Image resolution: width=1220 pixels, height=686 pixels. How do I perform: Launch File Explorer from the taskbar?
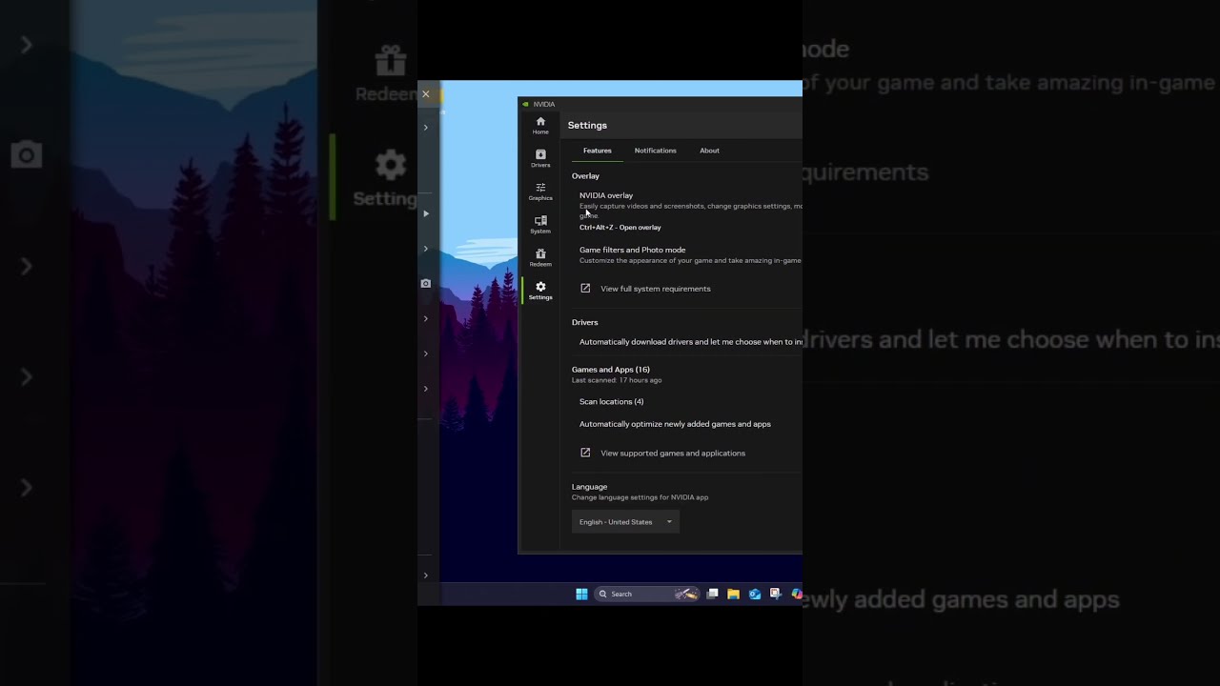(x=733, y=594)
